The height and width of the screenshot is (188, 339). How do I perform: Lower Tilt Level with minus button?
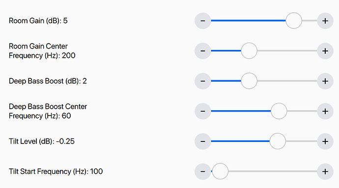(202, 141)
